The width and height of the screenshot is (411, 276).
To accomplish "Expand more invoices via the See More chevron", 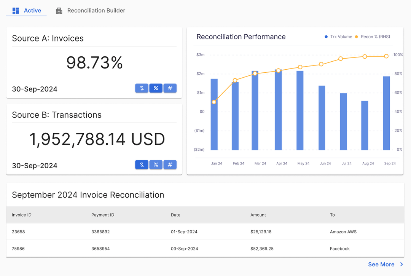I will [x=401, y=264].
